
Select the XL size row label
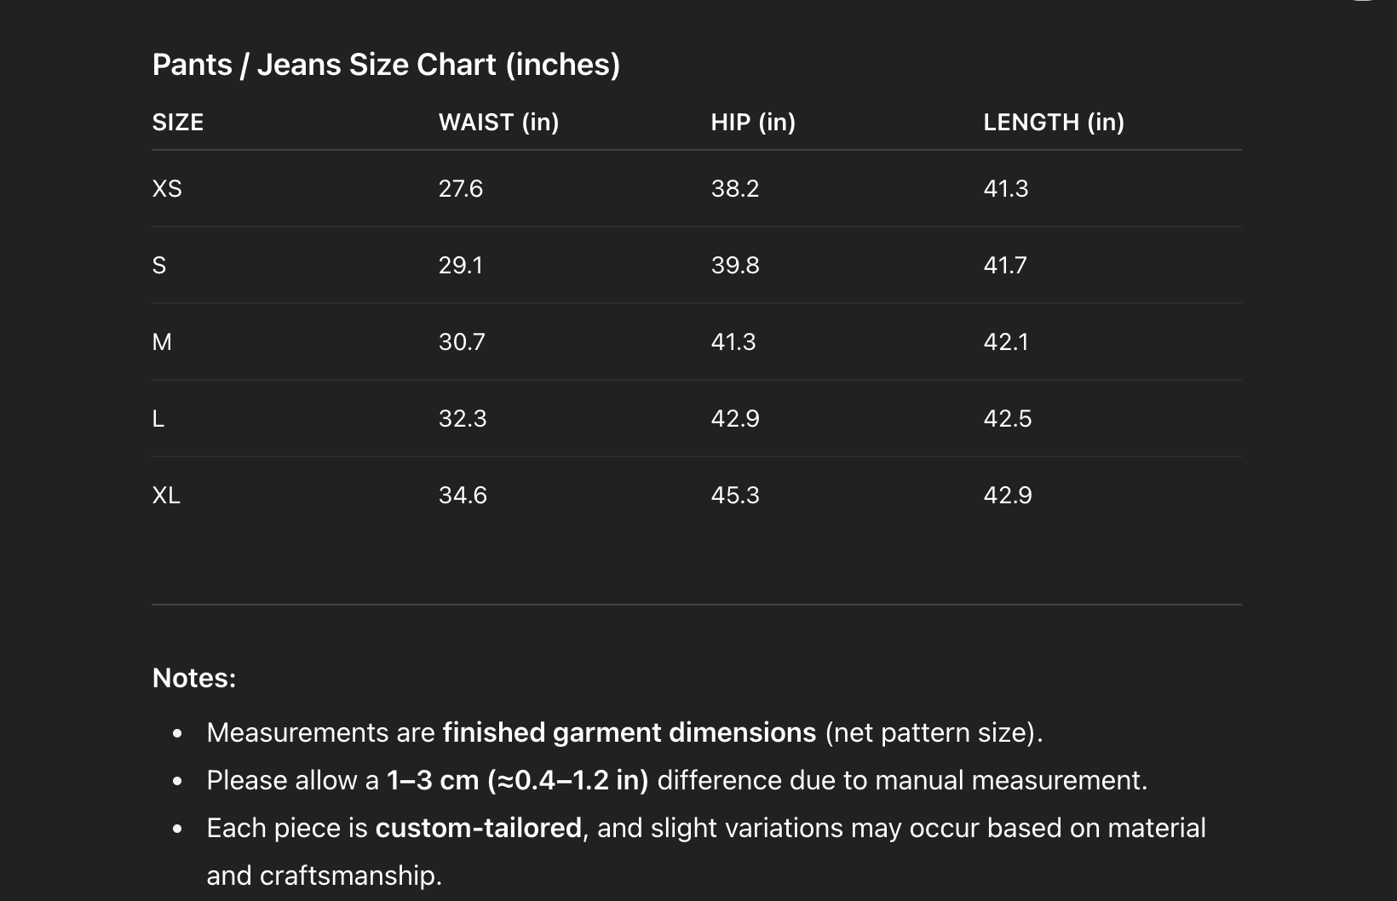coord(166,496)
